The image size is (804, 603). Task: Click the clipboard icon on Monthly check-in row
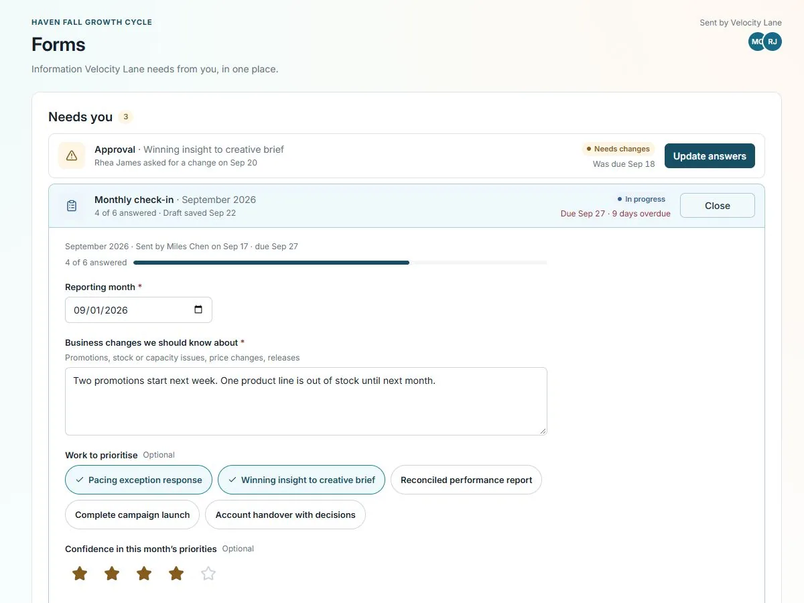click(x=72, y=206)
